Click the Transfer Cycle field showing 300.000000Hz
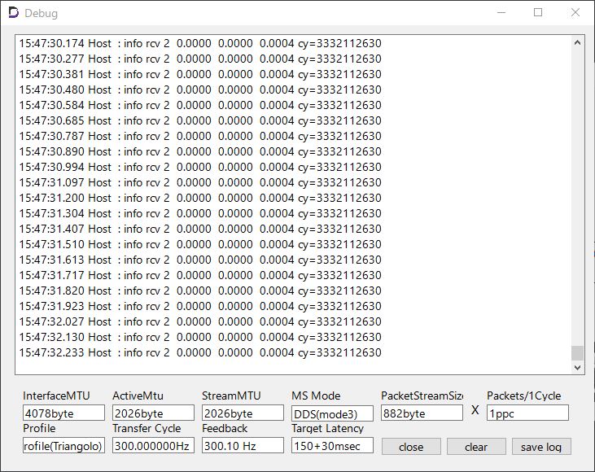This screenshot has height=472, width=595. (x=153, y=445)
